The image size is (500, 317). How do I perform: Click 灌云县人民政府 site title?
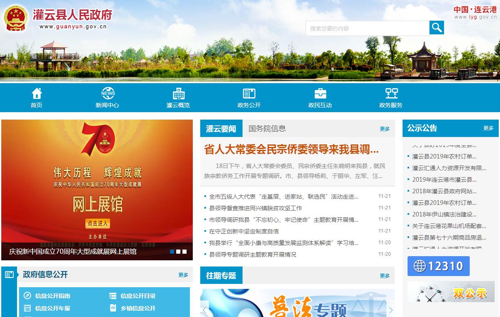click(73, 14)
